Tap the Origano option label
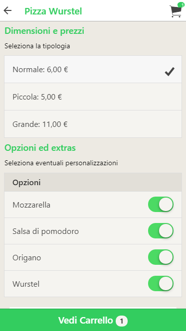Screen dimensions: 186x331 [x=26, y=258]
